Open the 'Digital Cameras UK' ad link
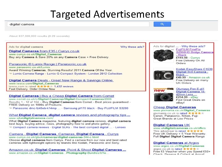The width and height of the screenshot is (222, 167). click(172, 125)
